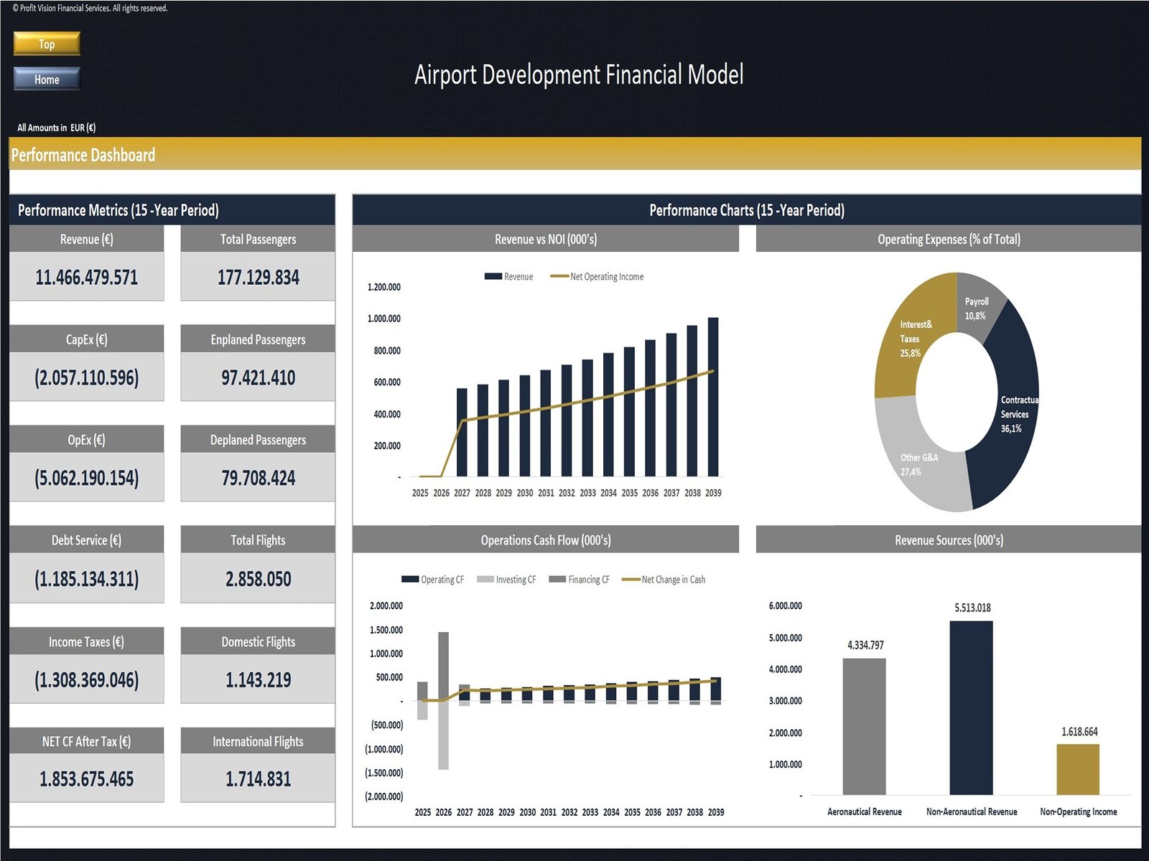Click the gold Top button
Screen dimensions: 1149x861
(x=47, y=44)
